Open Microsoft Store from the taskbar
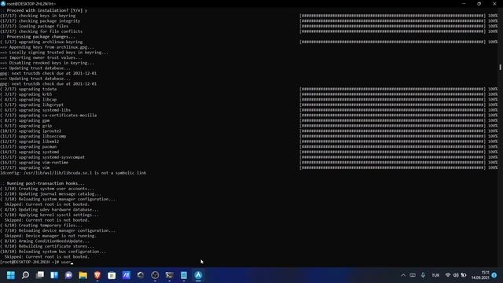 point(112,275)
